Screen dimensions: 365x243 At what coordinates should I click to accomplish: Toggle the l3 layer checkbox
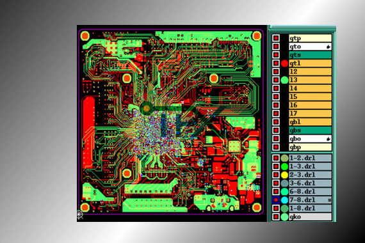pos(276,80)
